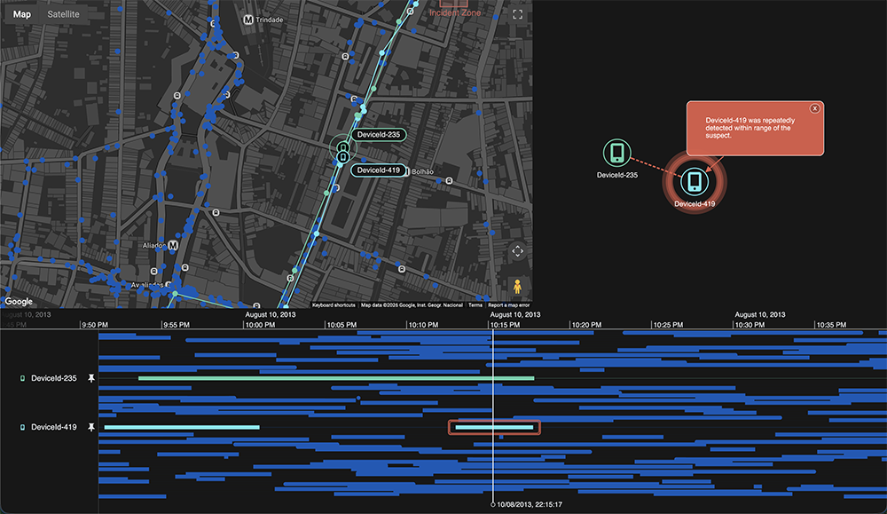Image resolution: width=887 pixels, height=514 pixels.
Task: Click the DeviceId-235 map label
Action: pos(379,135)
